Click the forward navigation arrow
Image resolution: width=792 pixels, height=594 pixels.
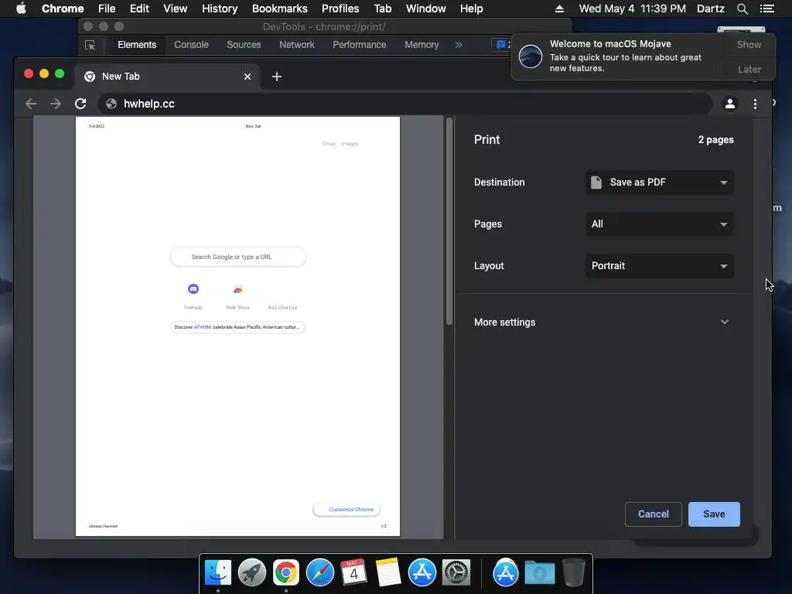[x=56, y=104]
